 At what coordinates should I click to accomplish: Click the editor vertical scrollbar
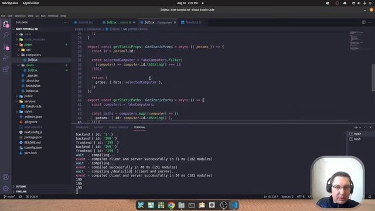pyautogui.click(x=373, y=77)
